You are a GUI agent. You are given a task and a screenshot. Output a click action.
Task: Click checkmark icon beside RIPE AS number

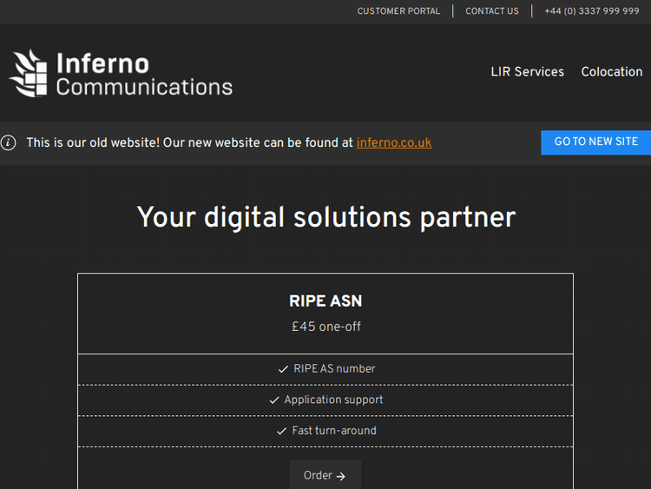coord(283,369)
